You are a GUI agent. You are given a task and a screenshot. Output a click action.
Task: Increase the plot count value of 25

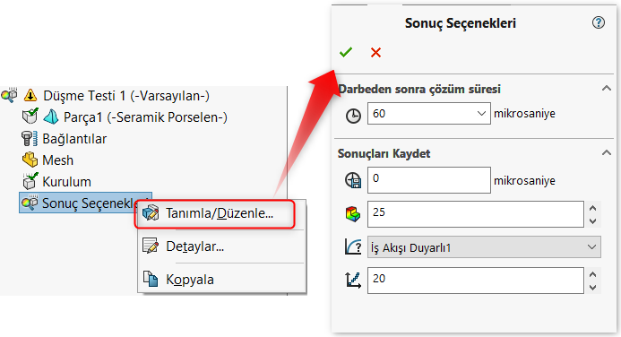click(x=592, y=208)
